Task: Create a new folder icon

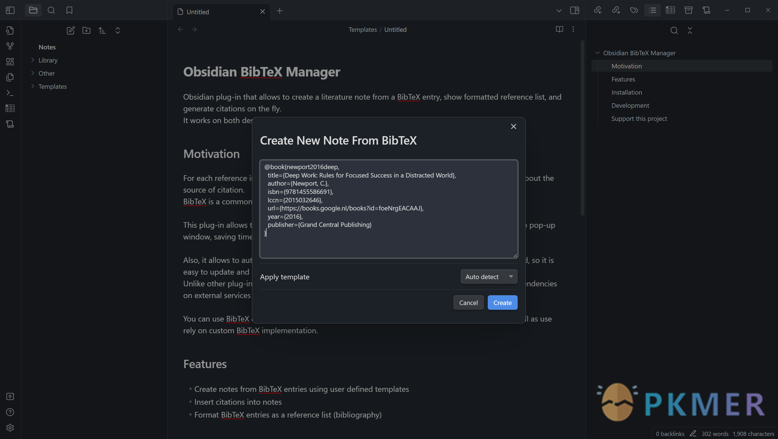Action: click(86, 30)
